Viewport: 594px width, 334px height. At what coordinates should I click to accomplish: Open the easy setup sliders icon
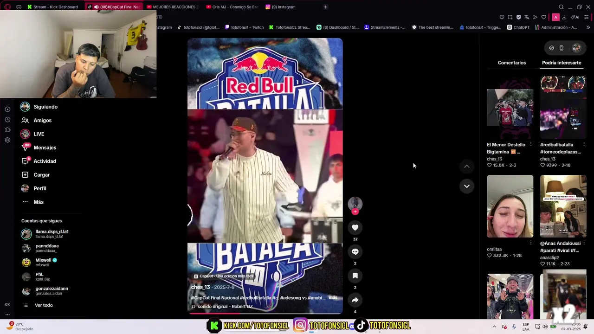click(587, 17)
